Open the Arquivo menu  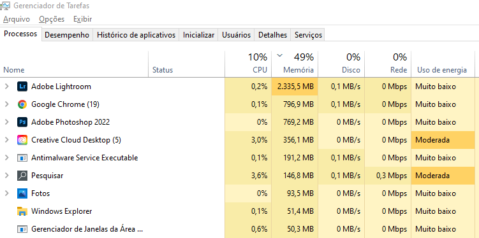[x=17, y=19]
